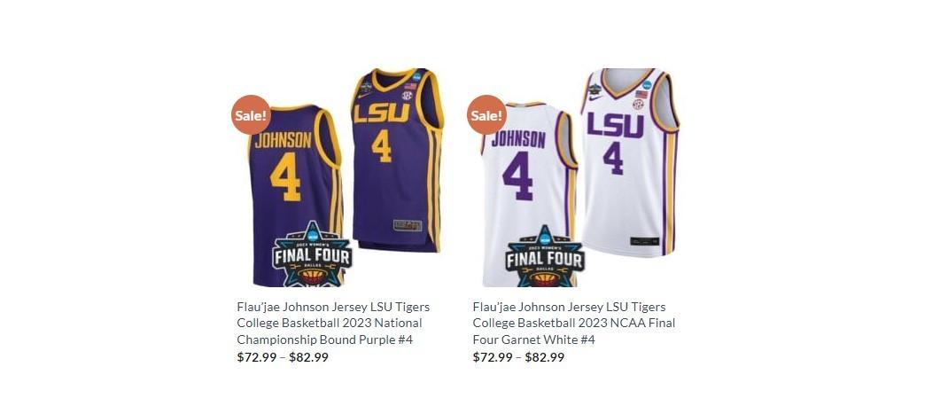Click the jock tag on the purple jersey hem
Viewport: 948px width, 398px height.
408,225
